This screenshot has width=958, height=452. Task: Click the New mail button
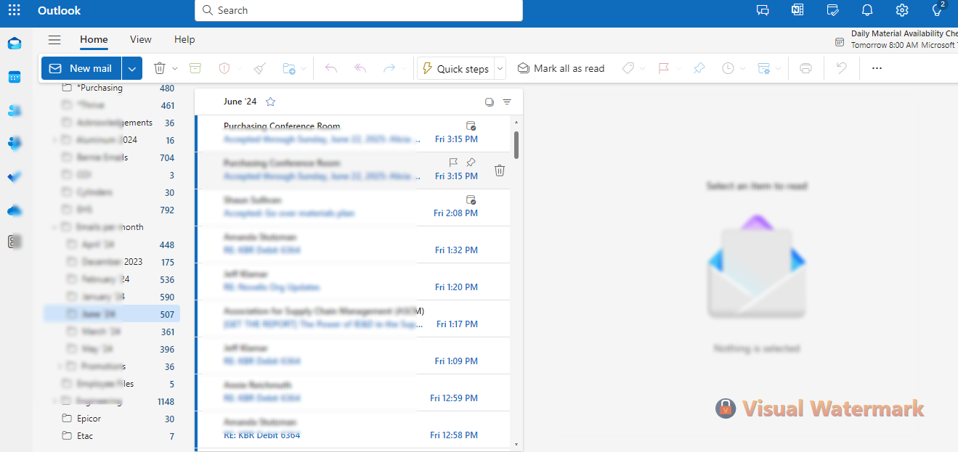(x=81, y=68)
